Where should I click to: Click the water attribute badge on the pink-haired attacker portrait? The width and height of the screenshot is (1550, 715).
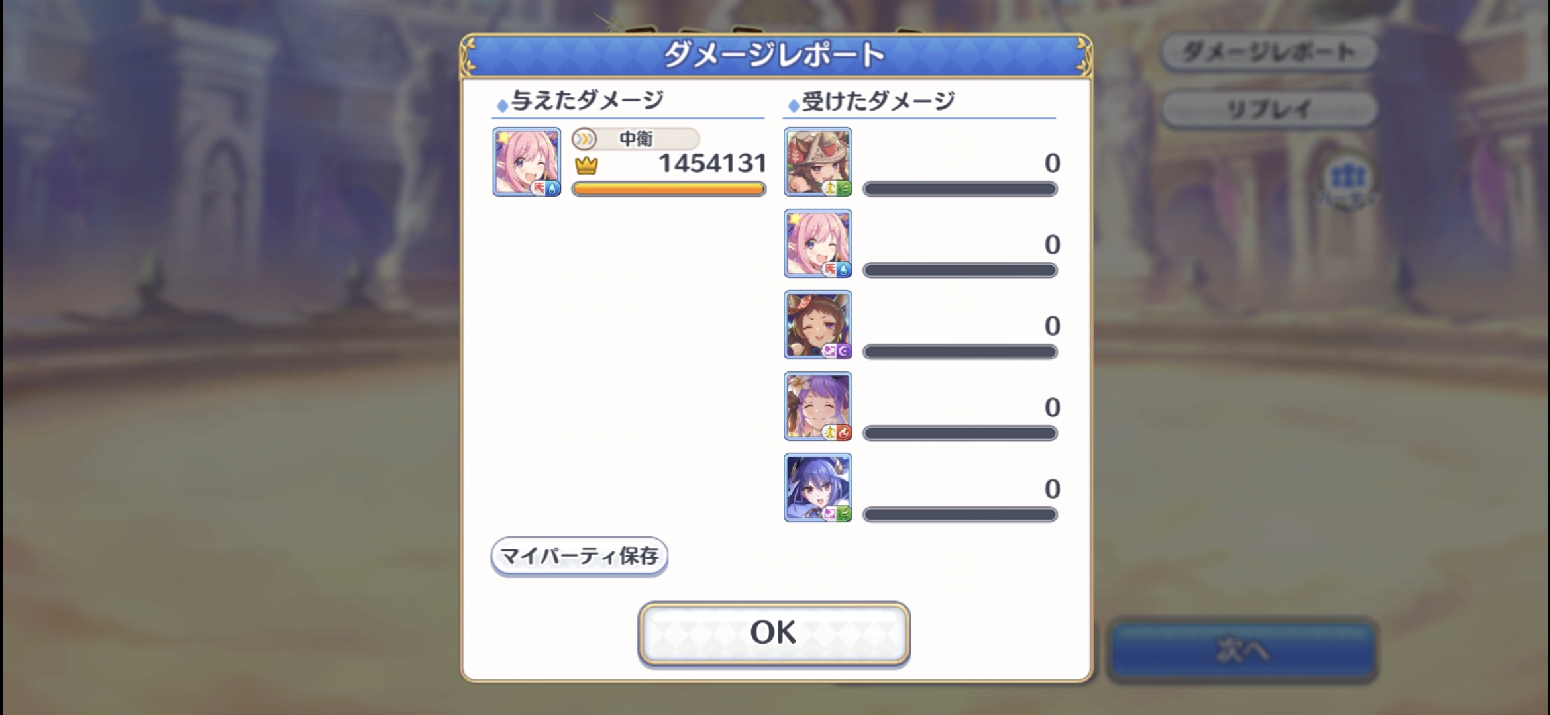click(x=552, y=189)
